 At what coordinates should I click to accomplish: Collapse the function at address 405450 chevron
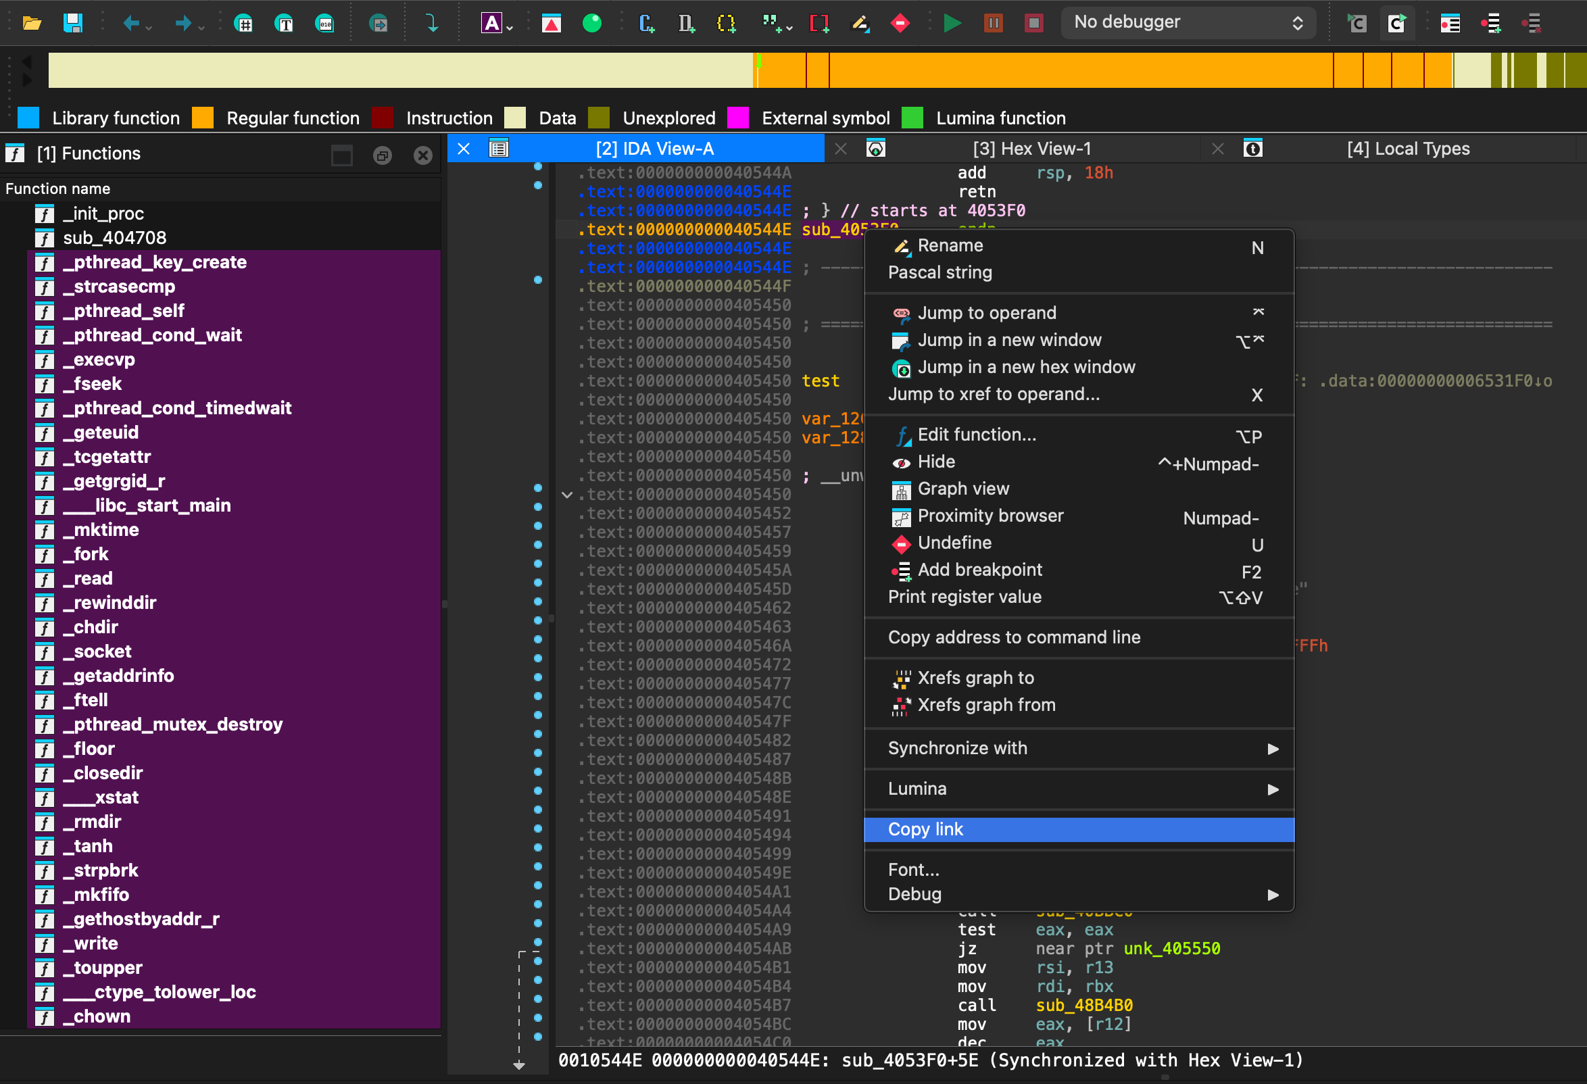pos(567,494)
